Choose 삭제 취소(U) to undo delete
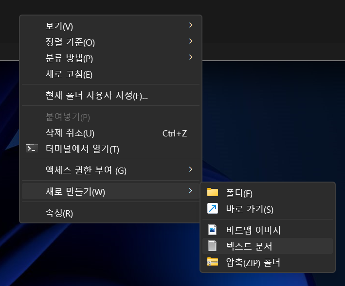The width and height of the screenshot is (345, 286). (x=110, y=133)
